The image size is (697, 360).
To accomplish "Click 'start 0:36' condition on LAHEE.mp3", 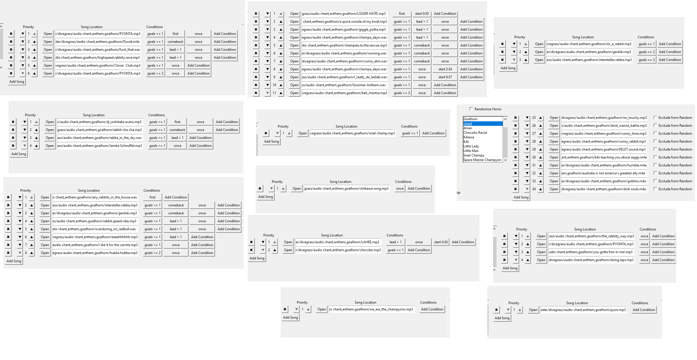I will click(441, 242).
